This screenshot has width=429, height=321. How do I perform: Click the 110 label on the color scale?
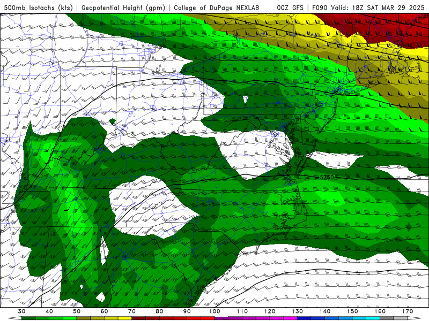(x=242, y=311)
